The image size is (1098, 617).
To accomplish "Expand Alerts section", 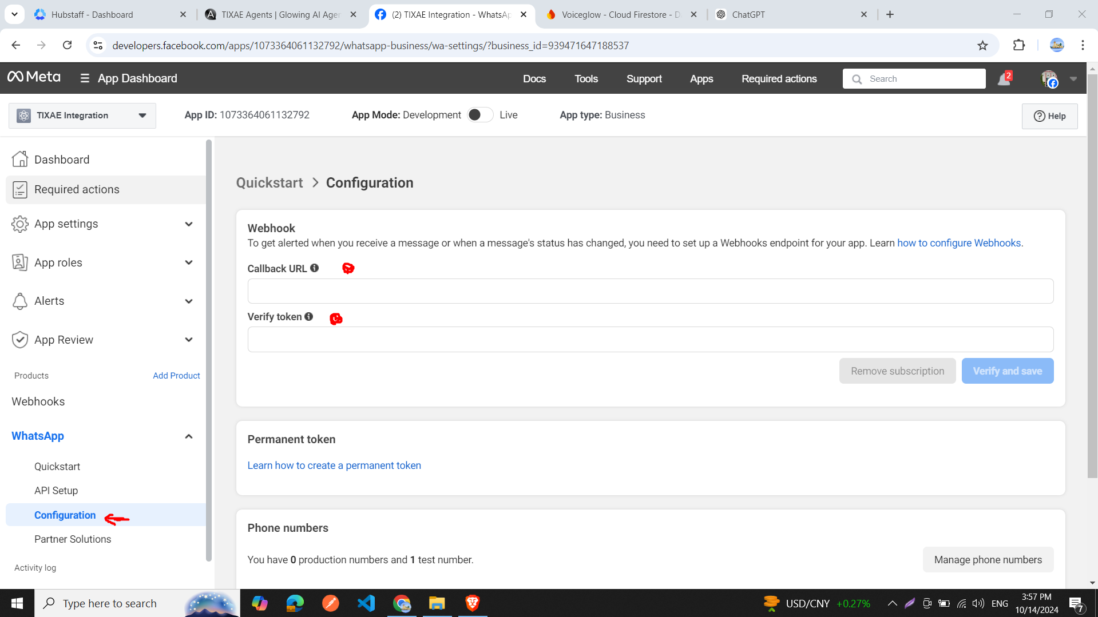I will coord(189,301).
